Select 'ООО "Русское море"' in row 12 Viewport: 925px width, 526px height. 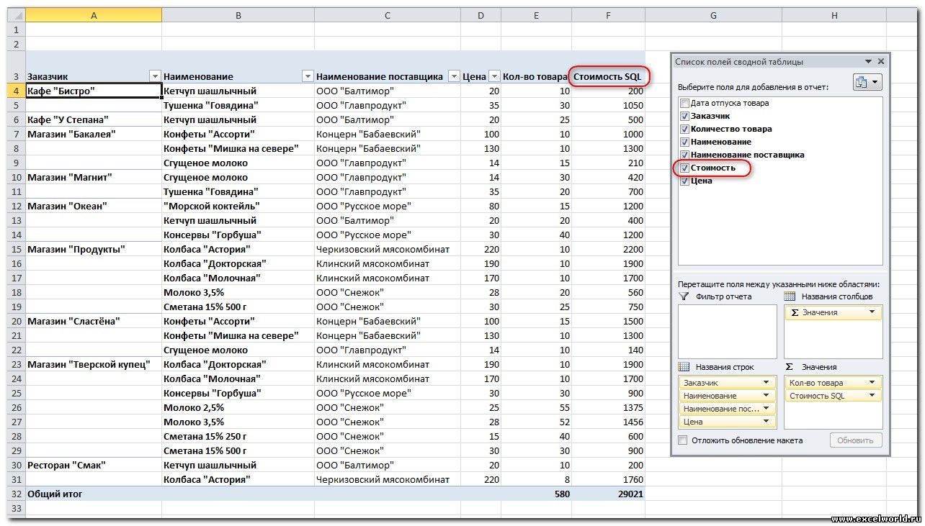388,206
